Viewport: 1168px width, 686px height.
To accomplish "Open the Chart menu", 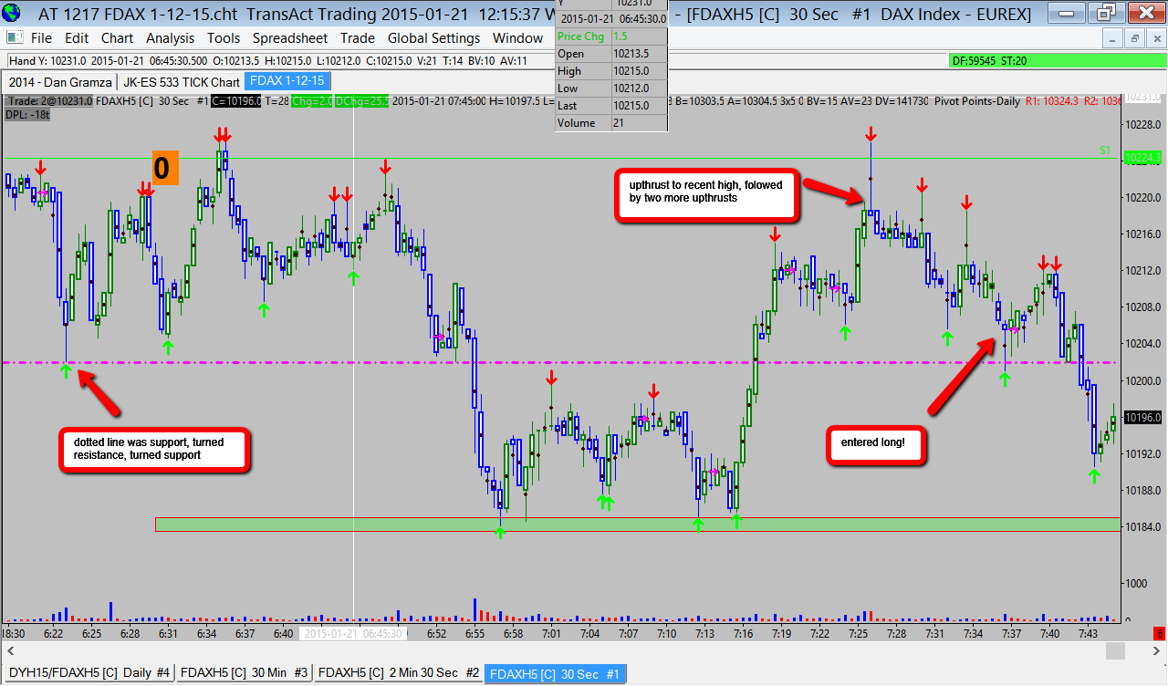I will click(117, 38).
